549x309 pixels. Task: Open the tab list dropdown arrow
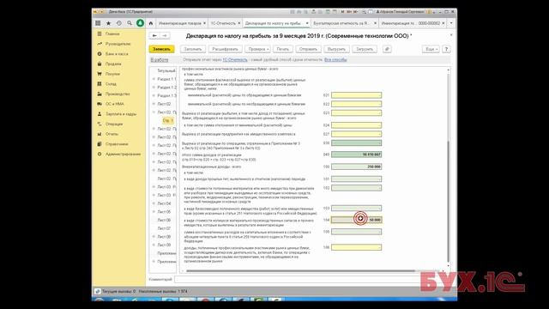451,23
